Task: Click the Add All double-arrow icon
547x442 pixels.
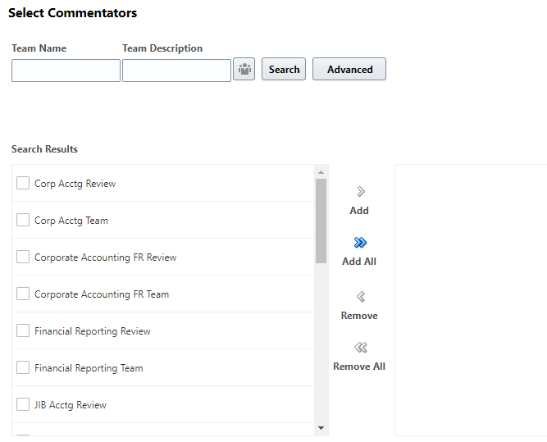Action: (x=360, y=243)
